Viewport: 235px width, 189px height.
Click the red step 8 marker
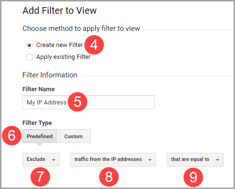click(109, 177)
